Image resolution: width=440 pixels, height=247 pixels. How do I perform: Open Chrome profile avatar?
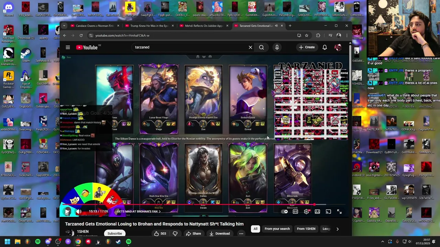tap(339, 35)
